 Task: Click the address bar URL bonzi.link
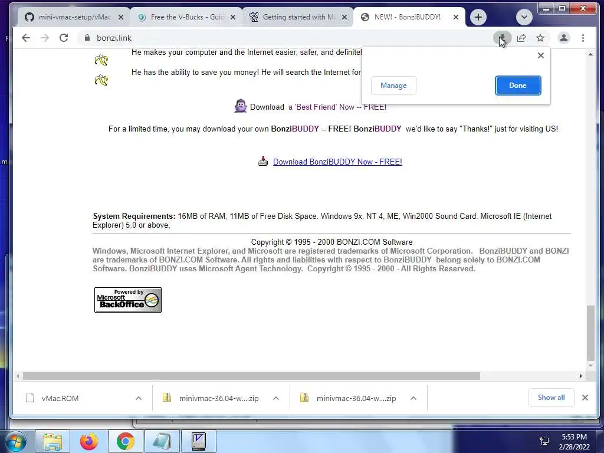114,38
